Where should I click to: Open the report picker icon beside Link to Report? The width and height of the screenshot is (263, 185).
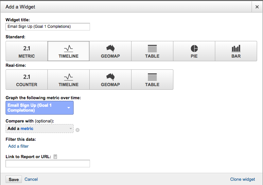point(55,157)
